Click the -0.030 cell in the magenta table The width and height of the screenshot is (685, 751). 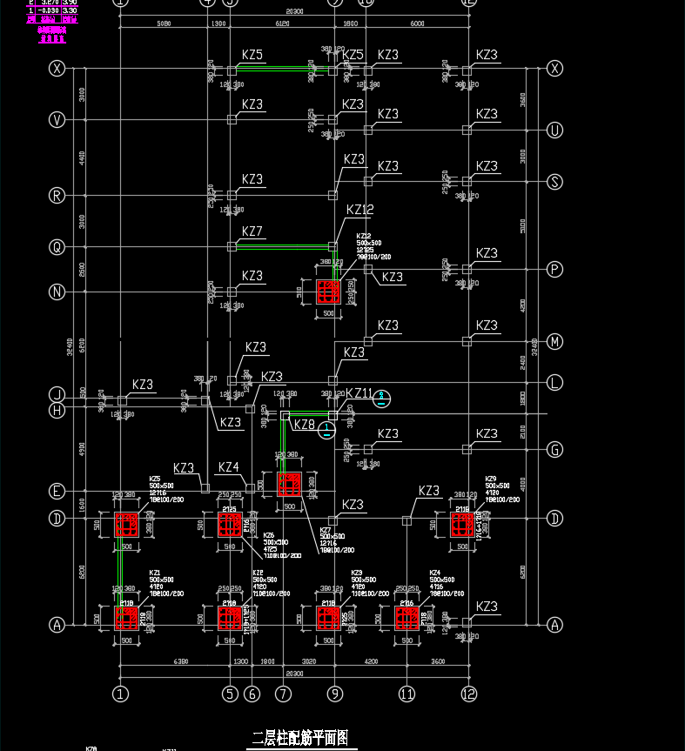(49, 10)
